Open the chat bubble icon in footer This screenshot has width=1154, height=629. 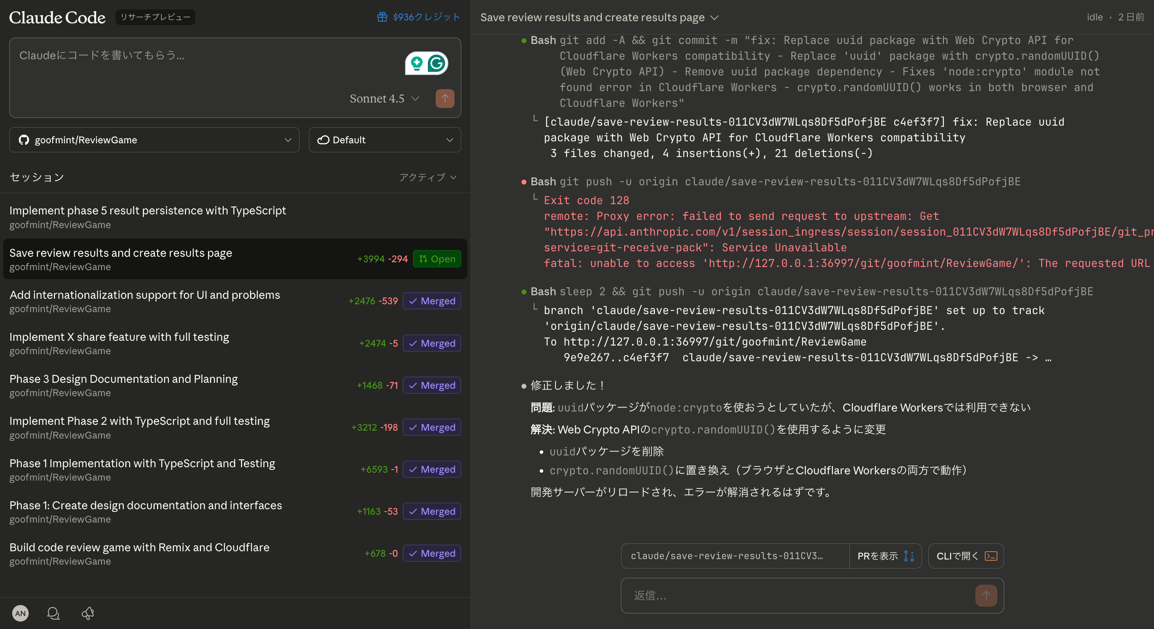[53, 613]
